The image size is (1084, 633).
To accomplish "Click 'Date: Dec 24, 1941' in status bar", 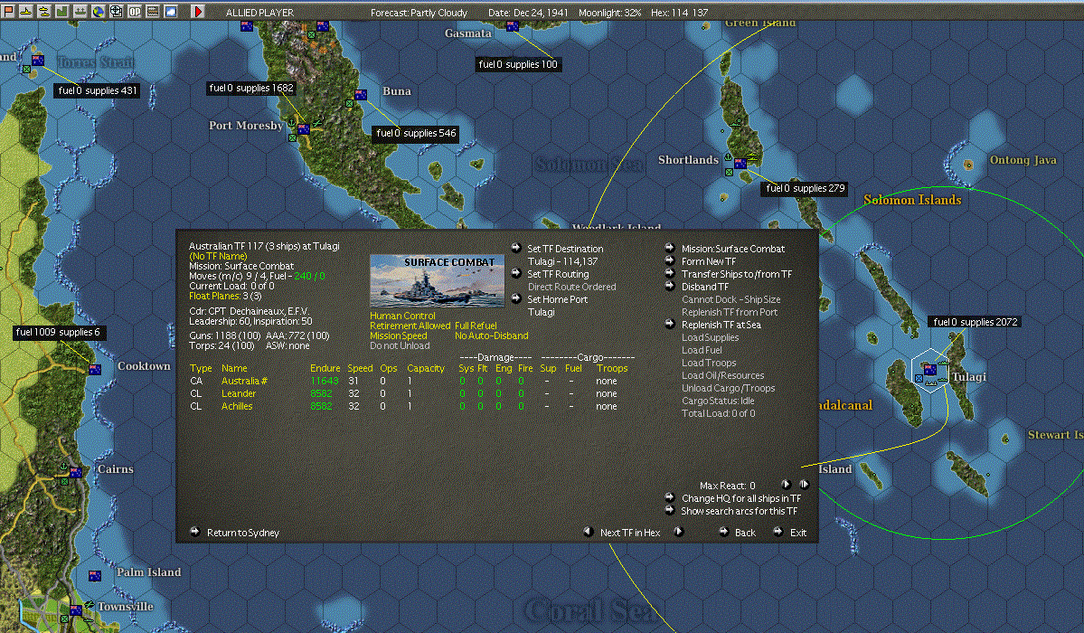I will (x=528, y=13).
